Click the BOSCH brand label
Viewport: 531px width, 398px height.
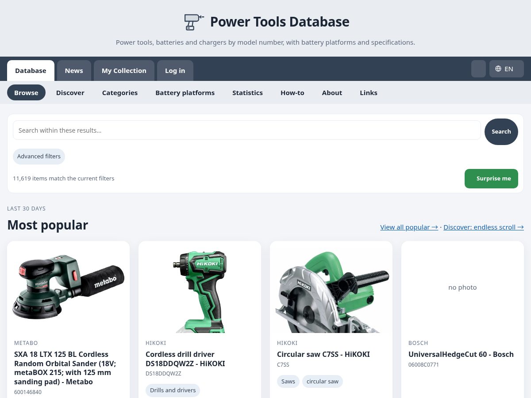point(418,343)
